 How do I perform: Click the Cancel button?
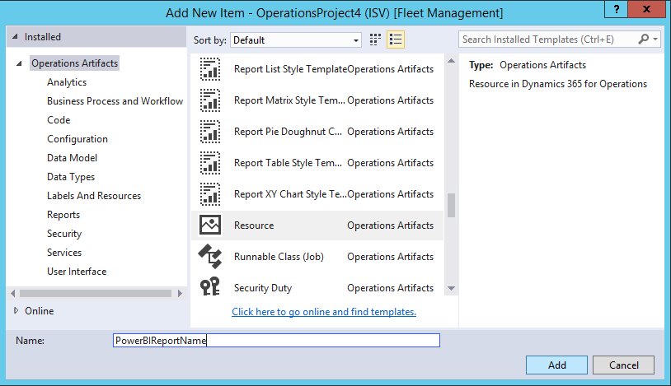[623, 365]
